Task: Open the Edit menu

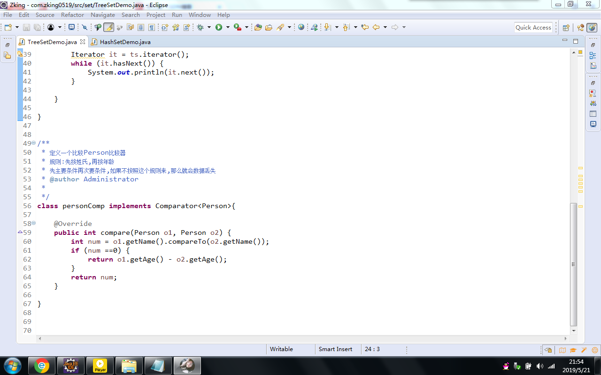Action: pyautogui.click(x=24, y=15)
